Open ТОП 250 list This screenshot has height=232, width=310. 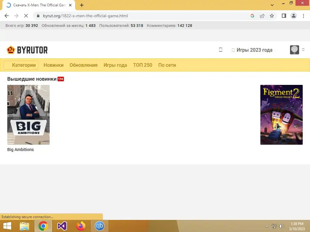click(143, 65)
